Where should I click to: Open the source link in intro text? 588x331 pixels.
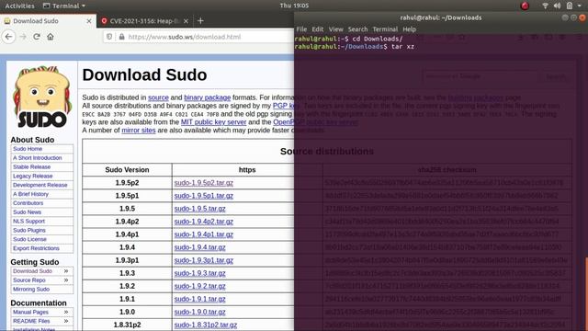pos(158,97)
